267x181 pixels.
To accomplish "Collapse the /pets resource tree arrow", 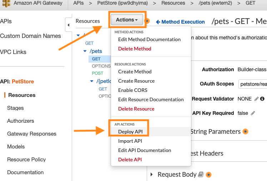I will click(85, 51).
